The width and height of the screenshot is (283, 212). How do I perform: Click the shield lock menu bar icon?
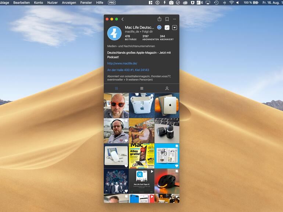[x=193, y=3]
